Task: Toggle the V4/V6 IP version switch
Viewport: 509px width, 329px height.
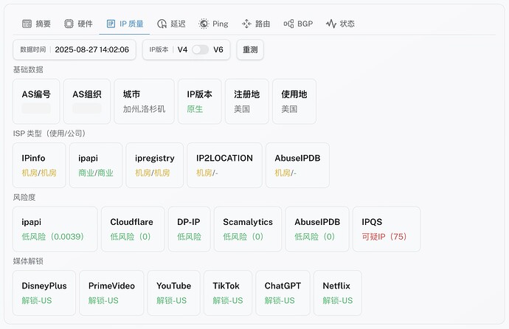Action: (200, 49)
